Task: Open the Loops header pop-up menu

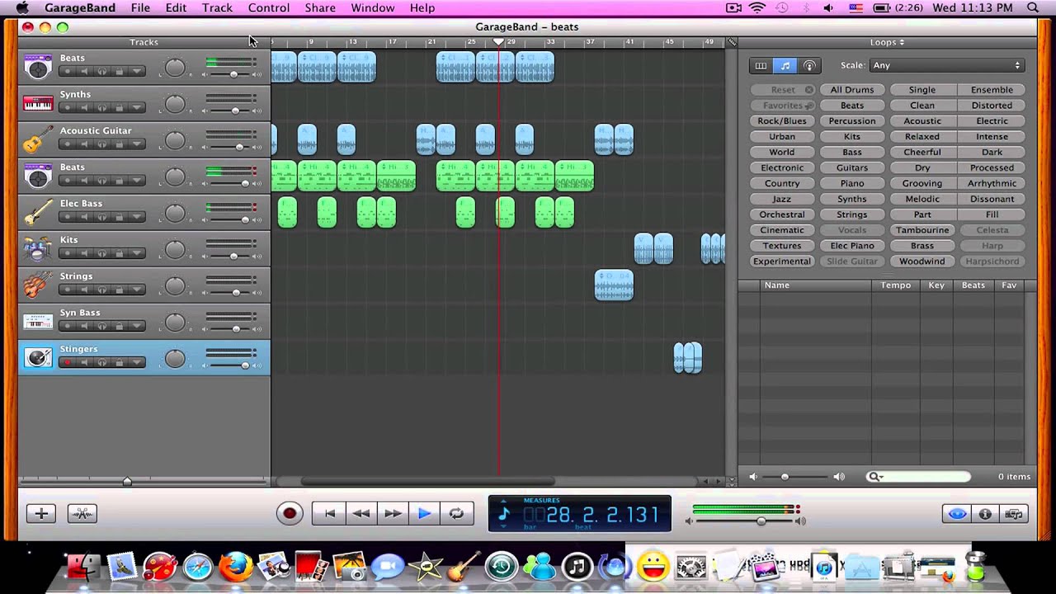Action: pyautogui.click(x=887, y=42)
